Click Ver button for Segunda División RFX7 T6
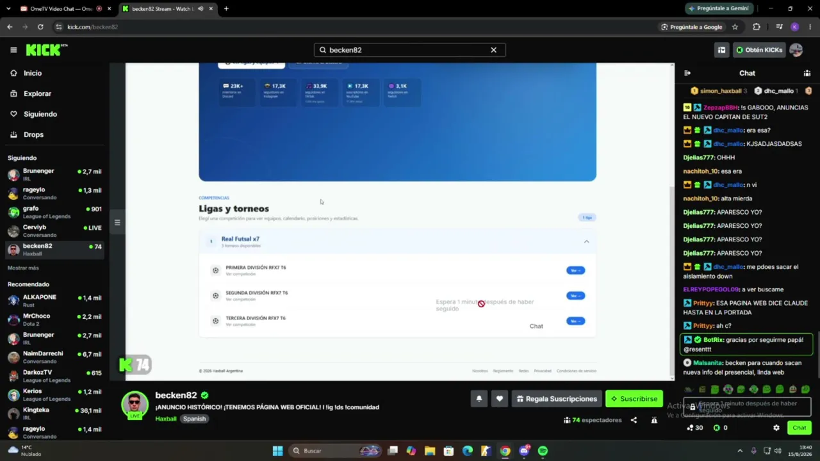Screen dimensions: 820x461 pos(575,296)
